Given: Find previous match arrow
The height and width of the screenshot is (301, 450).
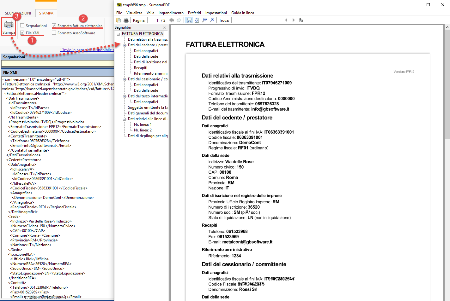Looking at the screenshot, I should pos(286,20).
